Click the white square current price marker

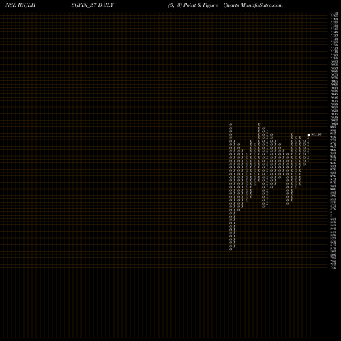(308, 134)
